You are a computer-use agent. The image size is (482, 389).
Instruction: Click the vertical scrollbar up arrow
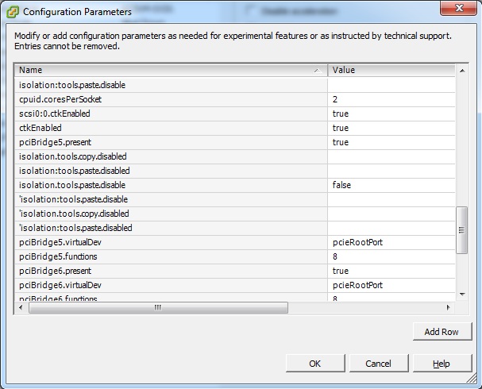pos(462,71)
